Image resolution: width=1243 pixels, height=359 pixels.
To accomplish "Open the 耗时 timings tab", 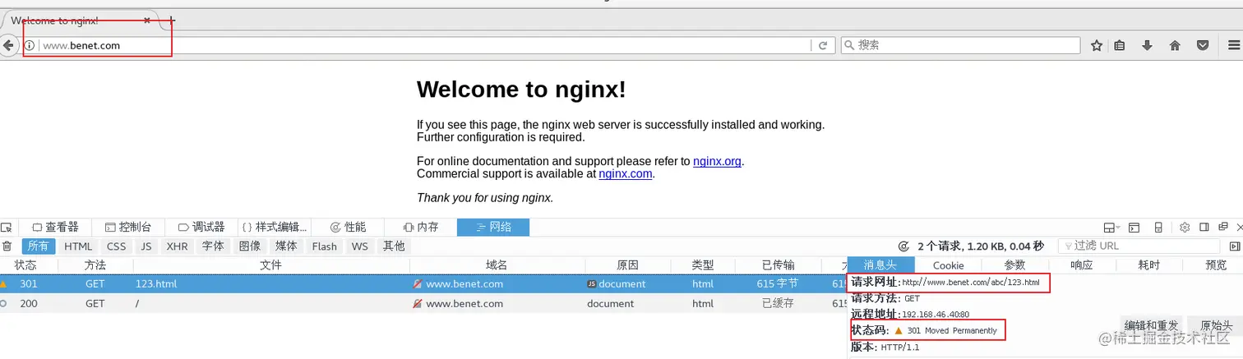I will click(x=1149, y=265).
